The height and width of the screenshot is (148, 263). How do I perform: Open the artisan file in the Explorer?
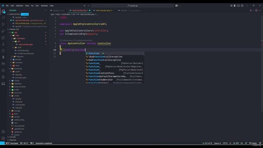pos(17,135)
